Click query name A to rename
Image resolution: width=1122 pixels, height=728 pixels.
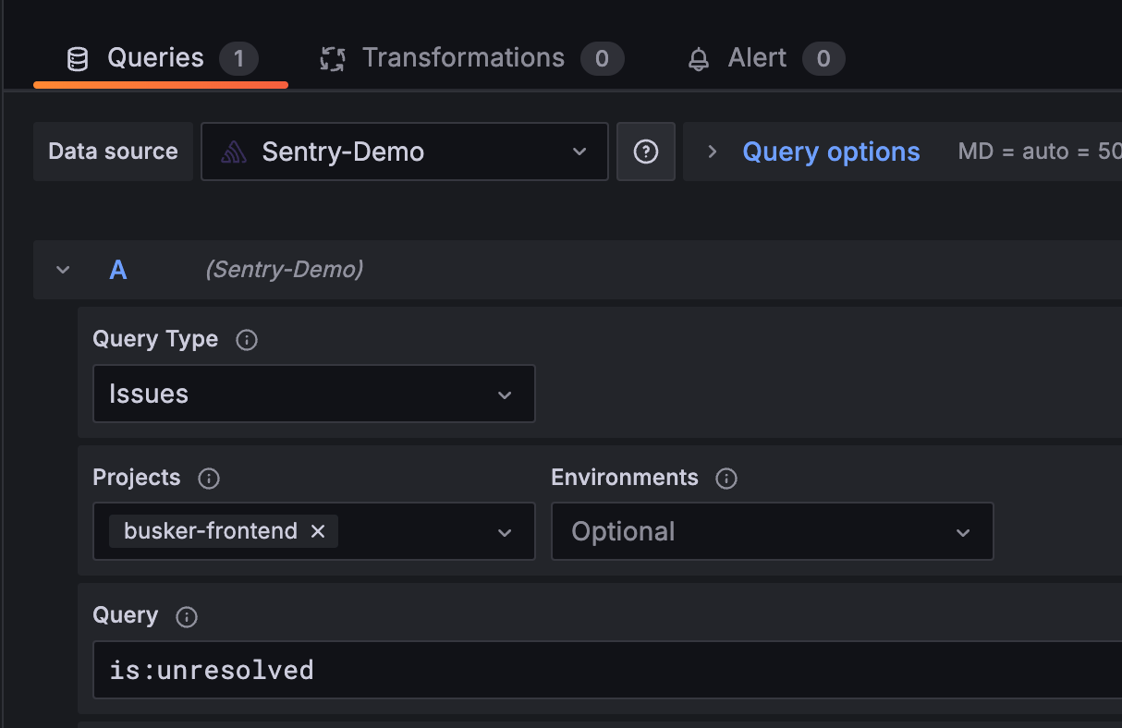118,270
